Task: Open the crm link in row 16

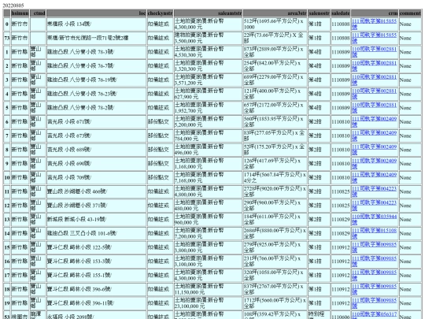Action: 374,262
